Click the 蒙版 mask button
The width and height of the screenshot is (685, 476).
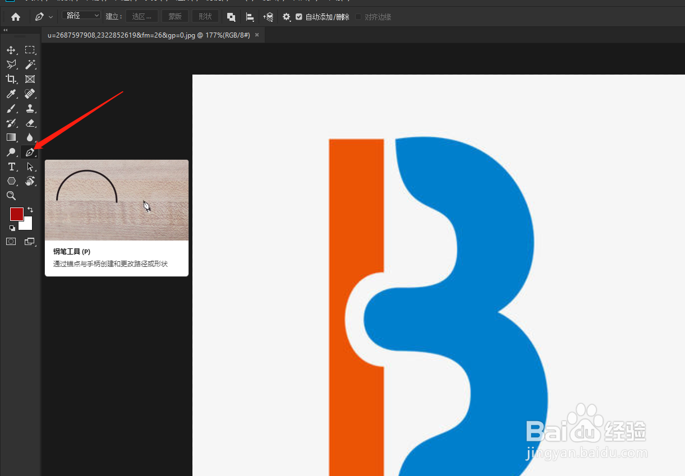175,17
